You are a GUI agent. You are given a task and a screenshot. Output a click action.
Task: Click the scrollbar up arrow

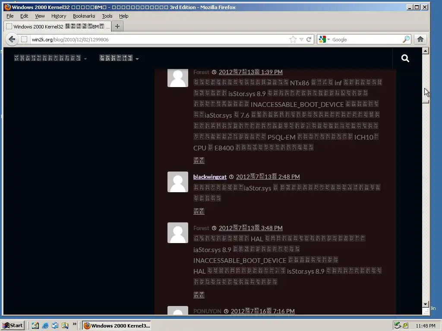(x=426, y=51)
